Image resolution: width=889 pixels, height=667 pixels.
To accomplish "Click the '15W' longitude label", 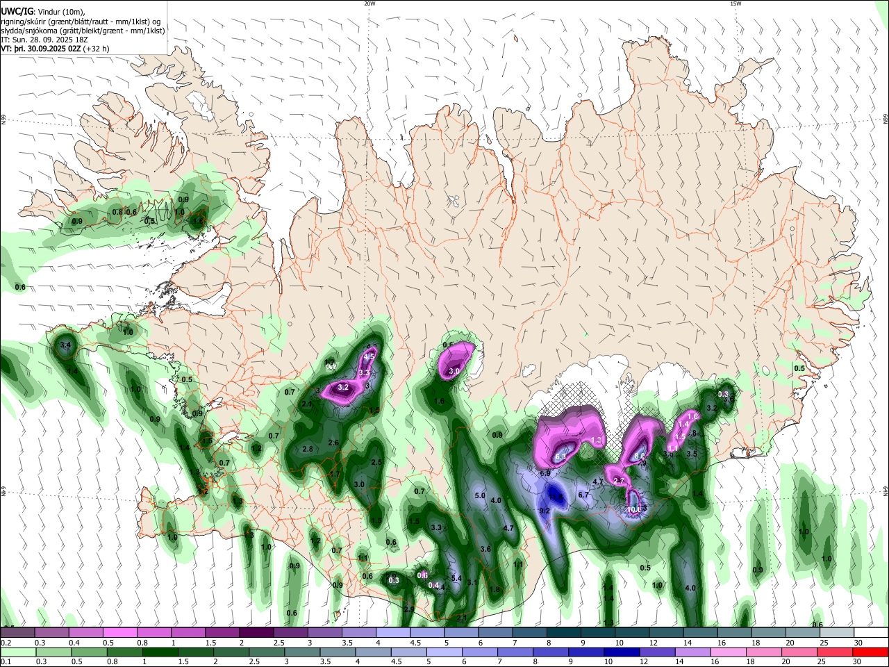I will [736, 3].
